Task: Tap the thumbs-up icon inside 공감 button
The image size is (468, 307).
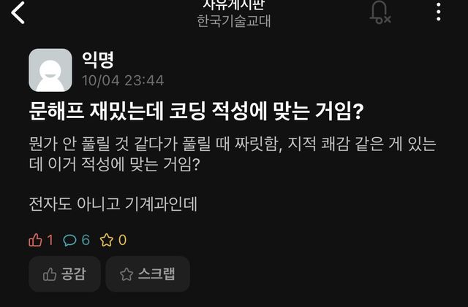Action: pos(50,274)
